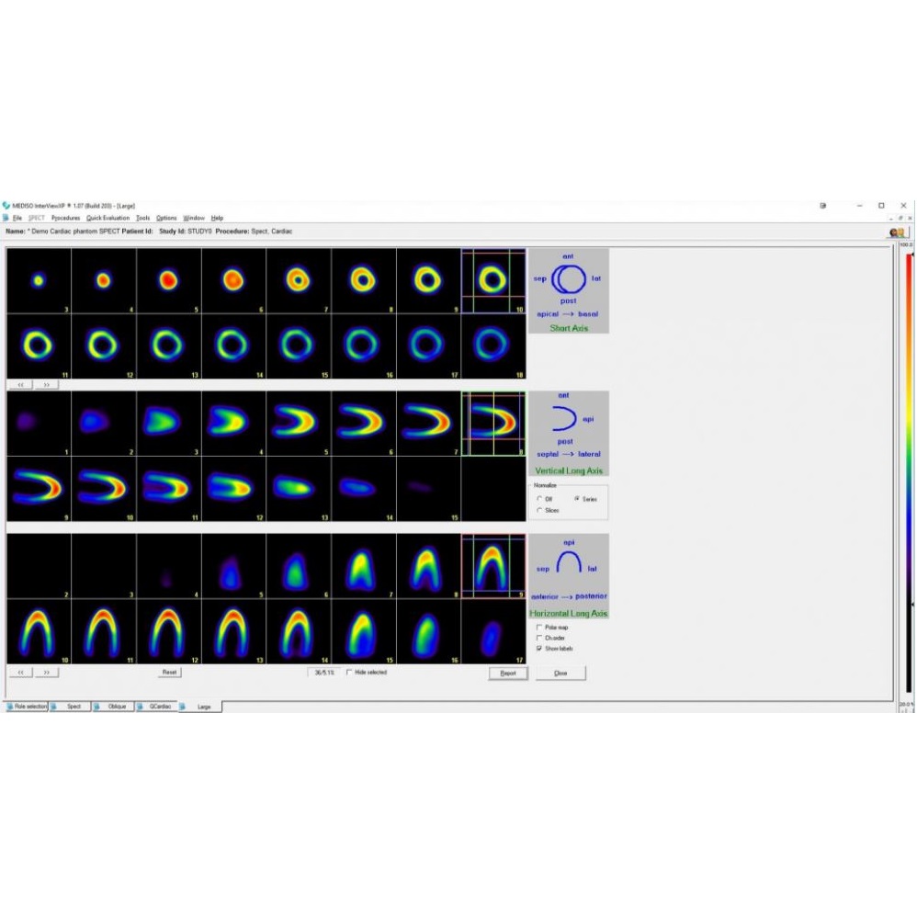Select short axis slice number 5
The image size is (917, 917).
click(168, 280)
